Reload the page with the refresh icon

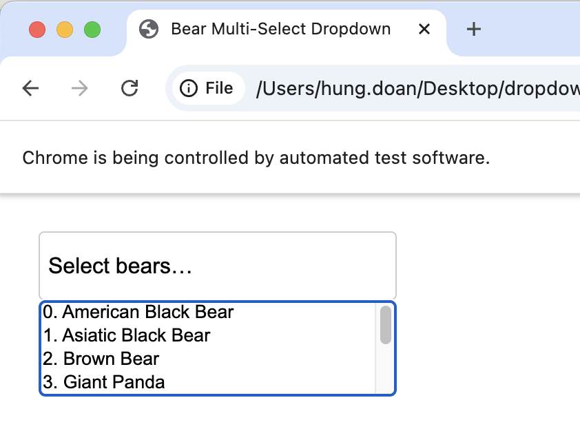[x=130, y=88]
